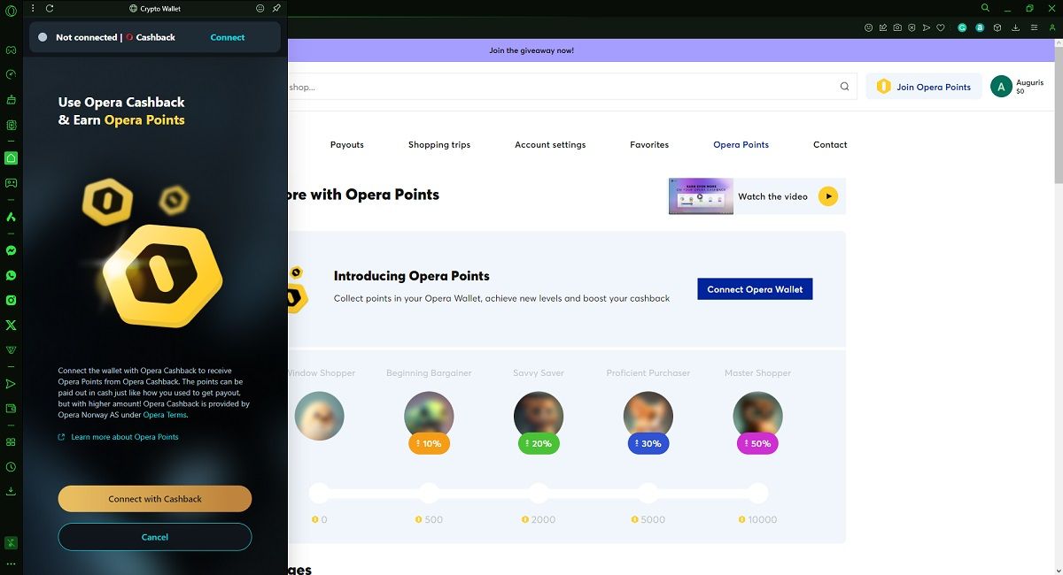Open the search magnifier in the shop bar
This screenshot has height=575, width=1063.
point(844,87)
